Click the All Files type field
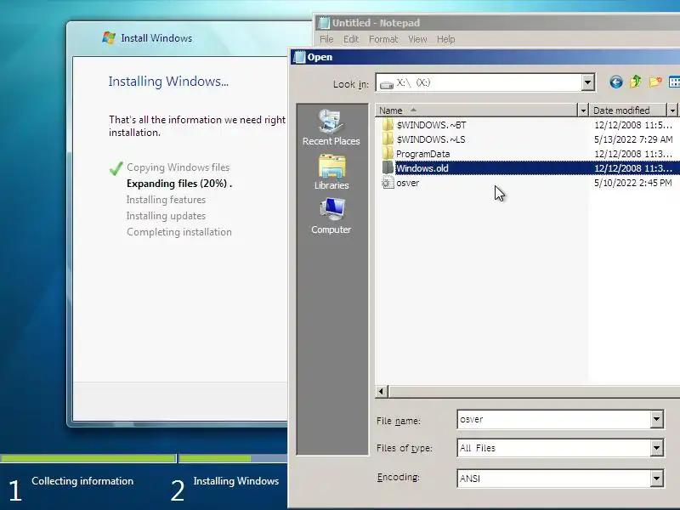The width and height of the screenshot is (680, 510). [554, 448]
